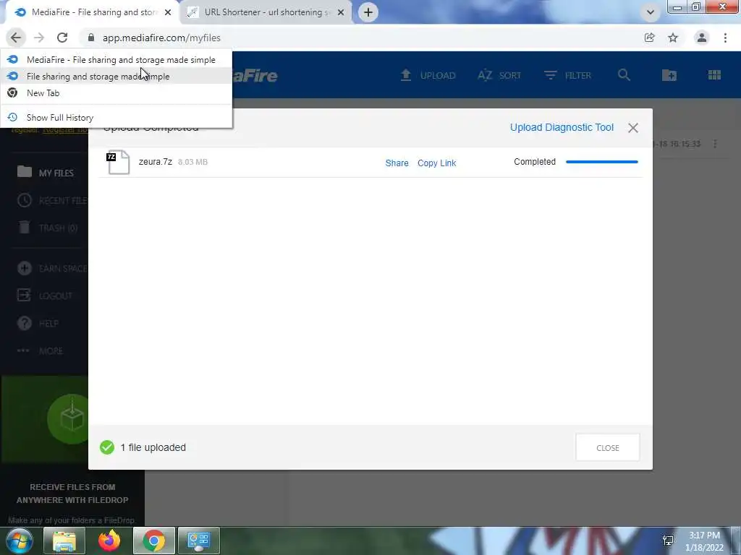741x555 pixels.
Task: Open TRASH in the sidebar
Action: point(47,228)
